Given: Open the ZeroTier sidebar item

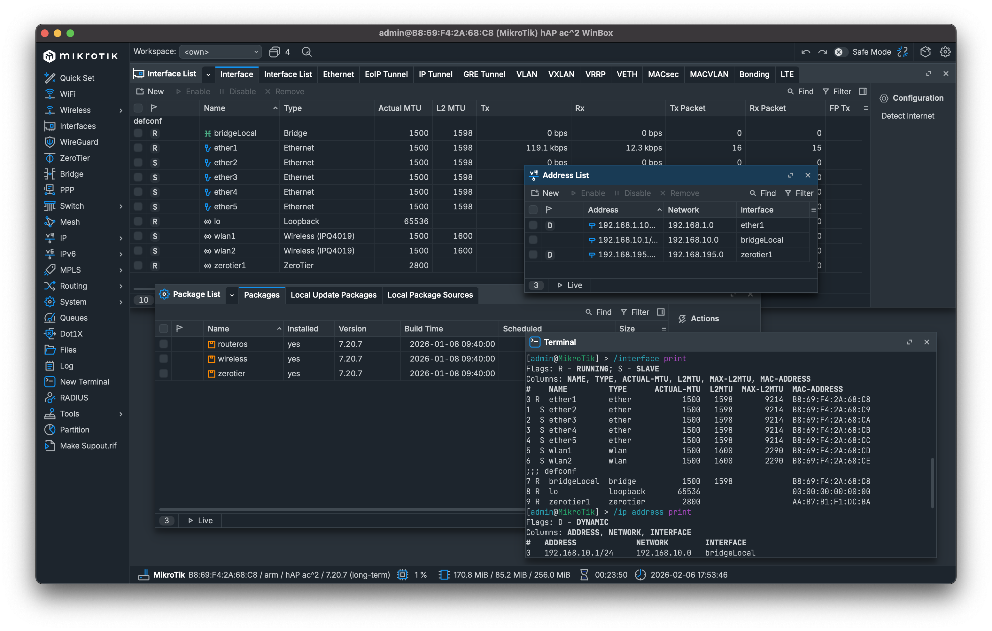Looking at the screenshot, I should (x=74, y=158).
